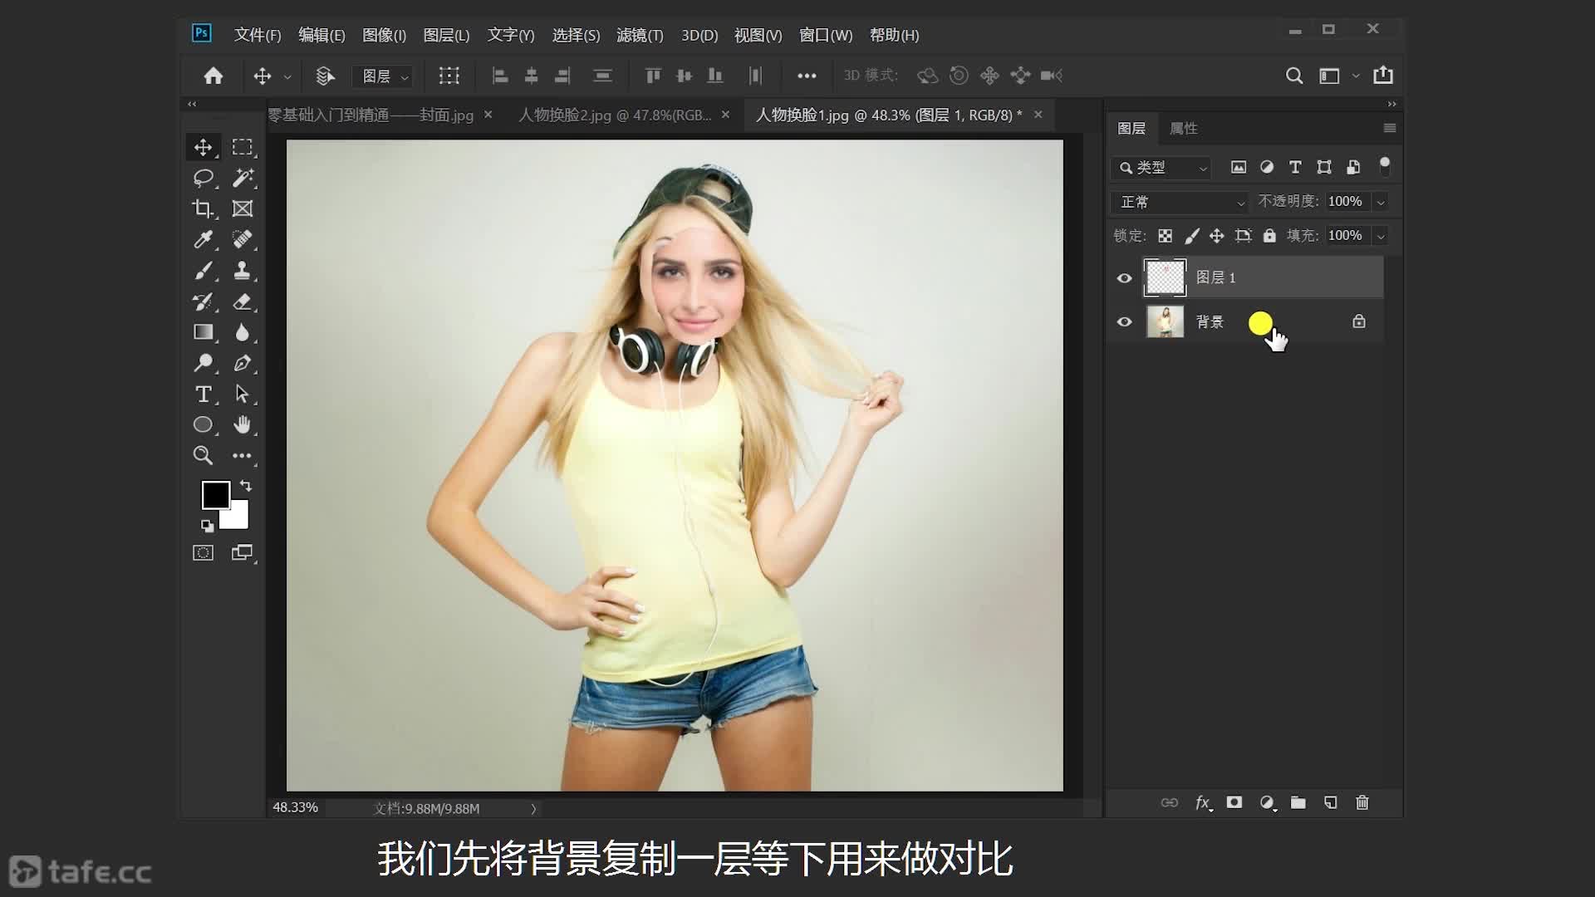This screenshot has height=897, width=1595.
Task: Create a new layer icon
Action: pos(1331,802)
